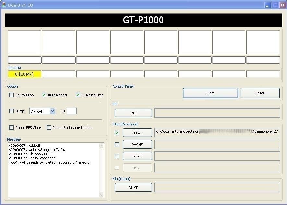Tick Phone Bootloader Update checkbox
287x205 pixels.
(49, 128)
